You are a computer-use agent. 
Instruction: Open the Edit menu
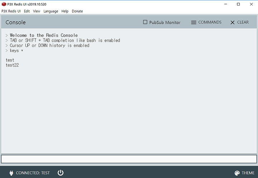tap(27, 11)
